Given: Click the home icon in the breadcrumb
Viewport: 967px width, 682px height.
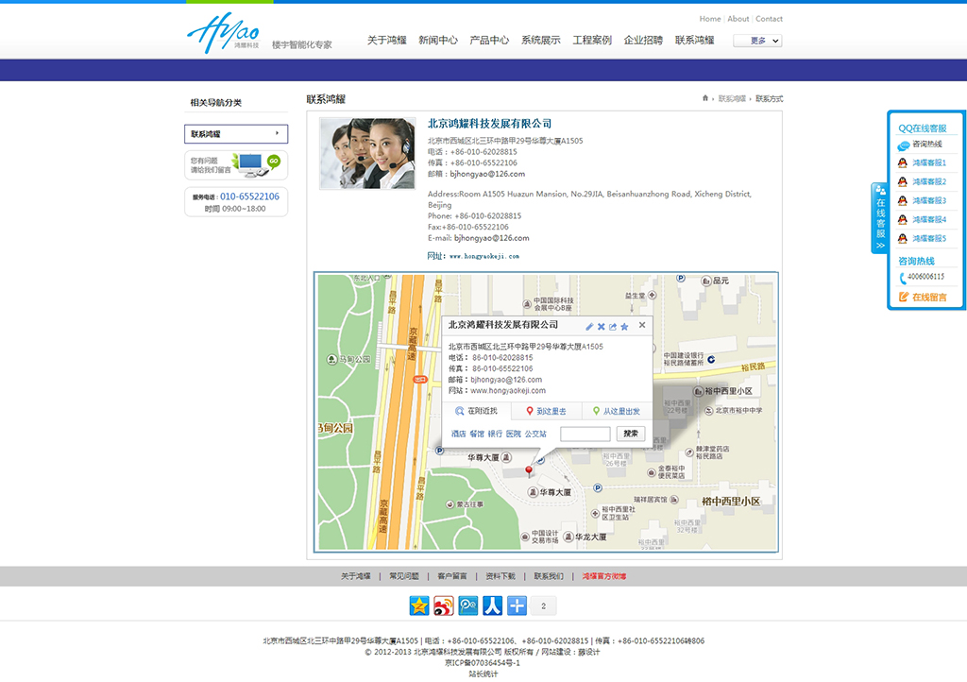Looking at the screenshot, I should [704, 98].
